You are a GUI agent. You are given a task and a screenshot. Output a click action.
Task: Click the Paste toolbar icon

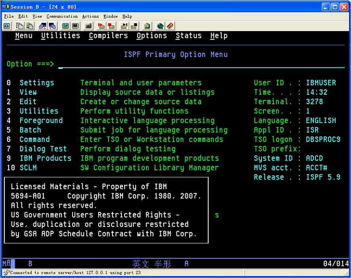[x=30, y=26]
